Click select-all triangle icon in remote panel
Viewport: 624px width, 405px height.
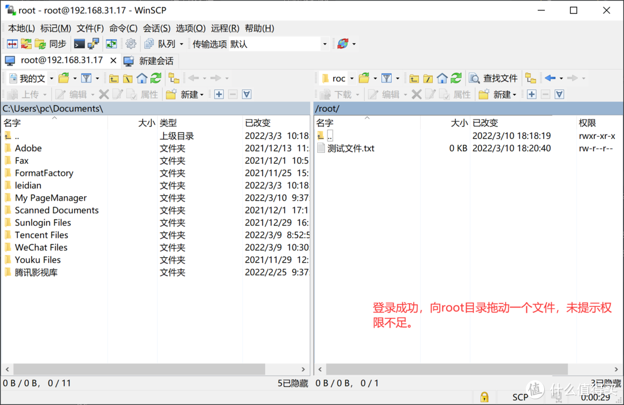point(559,94)
